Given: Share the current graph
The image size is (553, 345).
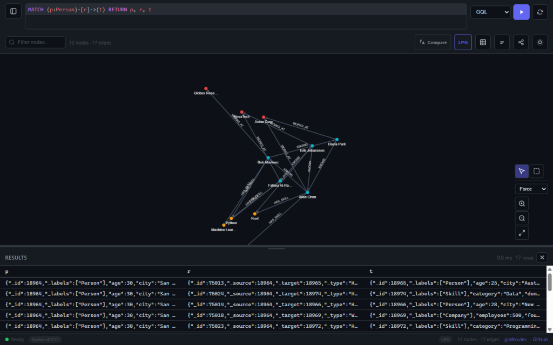Looking at the screenshot, I should coord(521,42).
